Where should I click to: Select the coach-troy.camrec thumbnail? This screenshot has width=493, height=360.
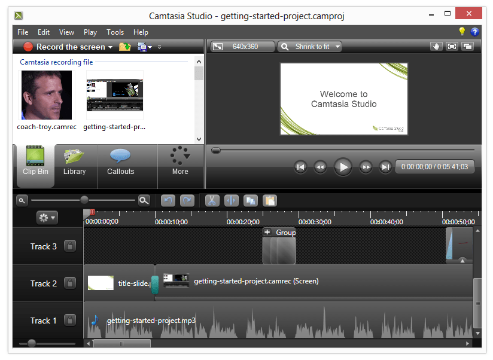(47, 96)
